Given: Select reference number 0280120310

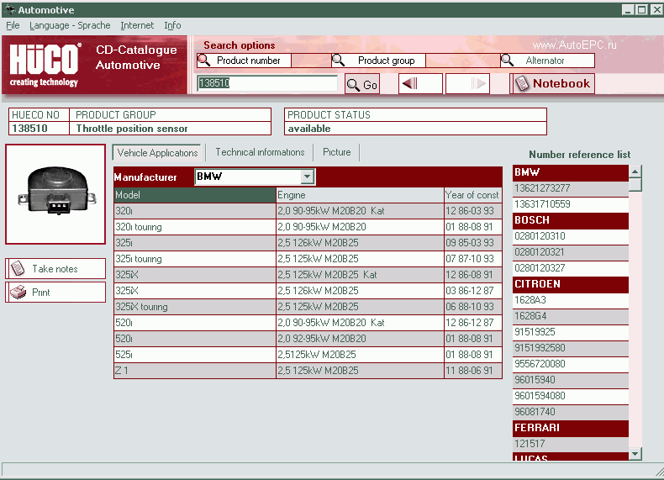Looking at the screenshot, I should pos(571,236).
